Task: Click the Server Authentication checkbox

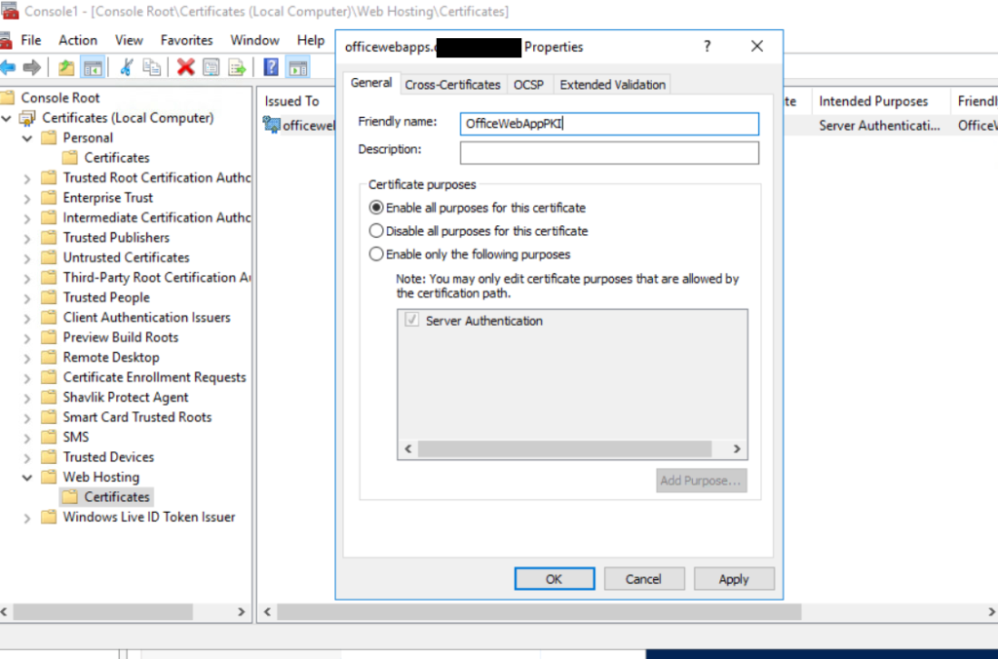Action: (412, 320)
